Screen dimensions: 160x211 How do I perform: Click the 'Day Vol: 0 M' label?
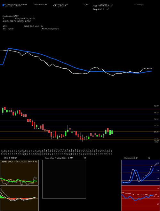click(100, 9)
